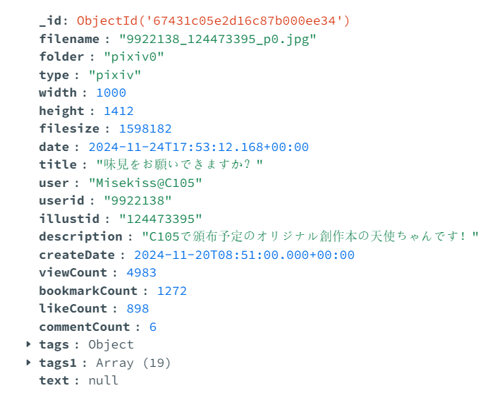
Task: Select the title field's Japanese text value
Action: (x=179, y=164)
